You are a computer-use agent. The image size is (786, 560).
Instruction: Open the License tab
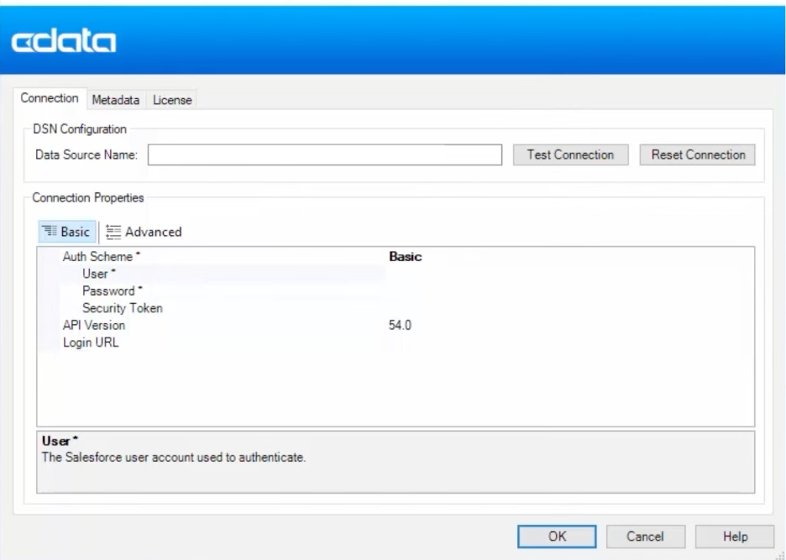(x=172, y=100)
